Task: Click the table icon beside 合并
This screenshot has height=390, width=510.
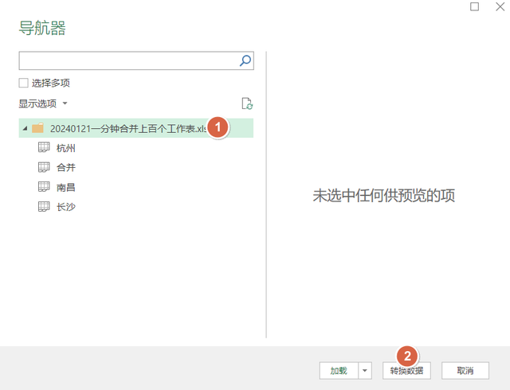Action: click(x=44, y=167)
